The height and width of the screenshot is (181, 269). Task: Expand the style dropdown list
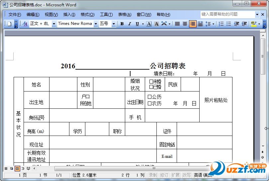pos(54,24)
